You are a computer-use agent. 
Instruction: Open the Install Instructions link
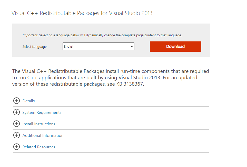click(39, 124)
